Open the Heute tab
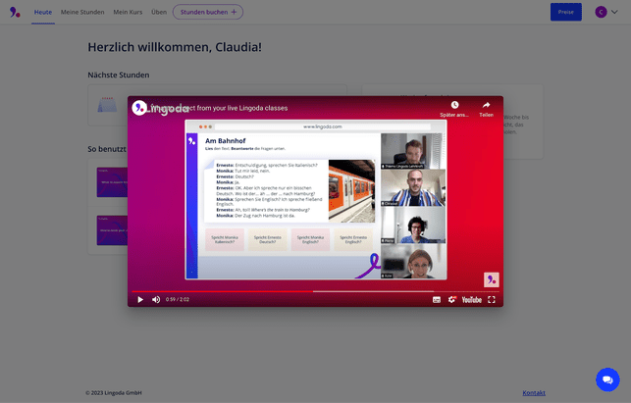The height and width of the screenshot is (403, 631). click(43, 12)
